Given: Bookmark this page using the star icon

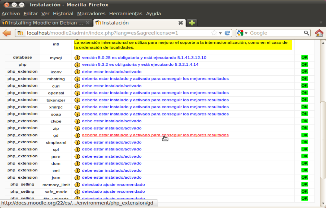Looking at the screenshot, I should (x=214, y=33).
